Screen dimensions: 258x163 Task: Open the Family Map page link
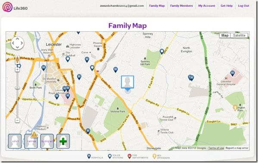point(157,6)
